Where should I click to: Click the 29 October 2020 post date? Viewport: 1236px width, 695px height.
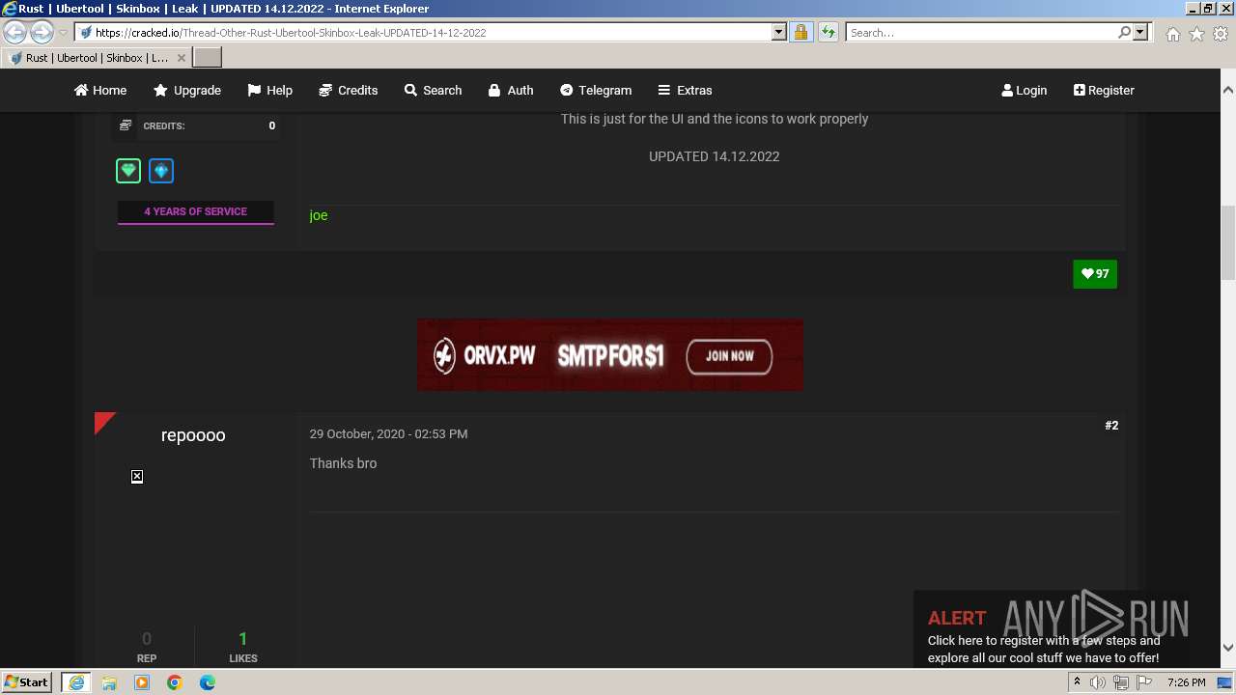click(x=388, y=433)
